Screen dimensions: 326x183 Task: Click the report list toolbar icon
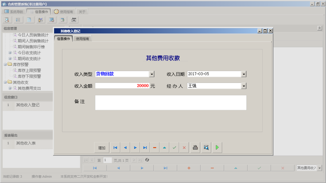coord(18,20)
